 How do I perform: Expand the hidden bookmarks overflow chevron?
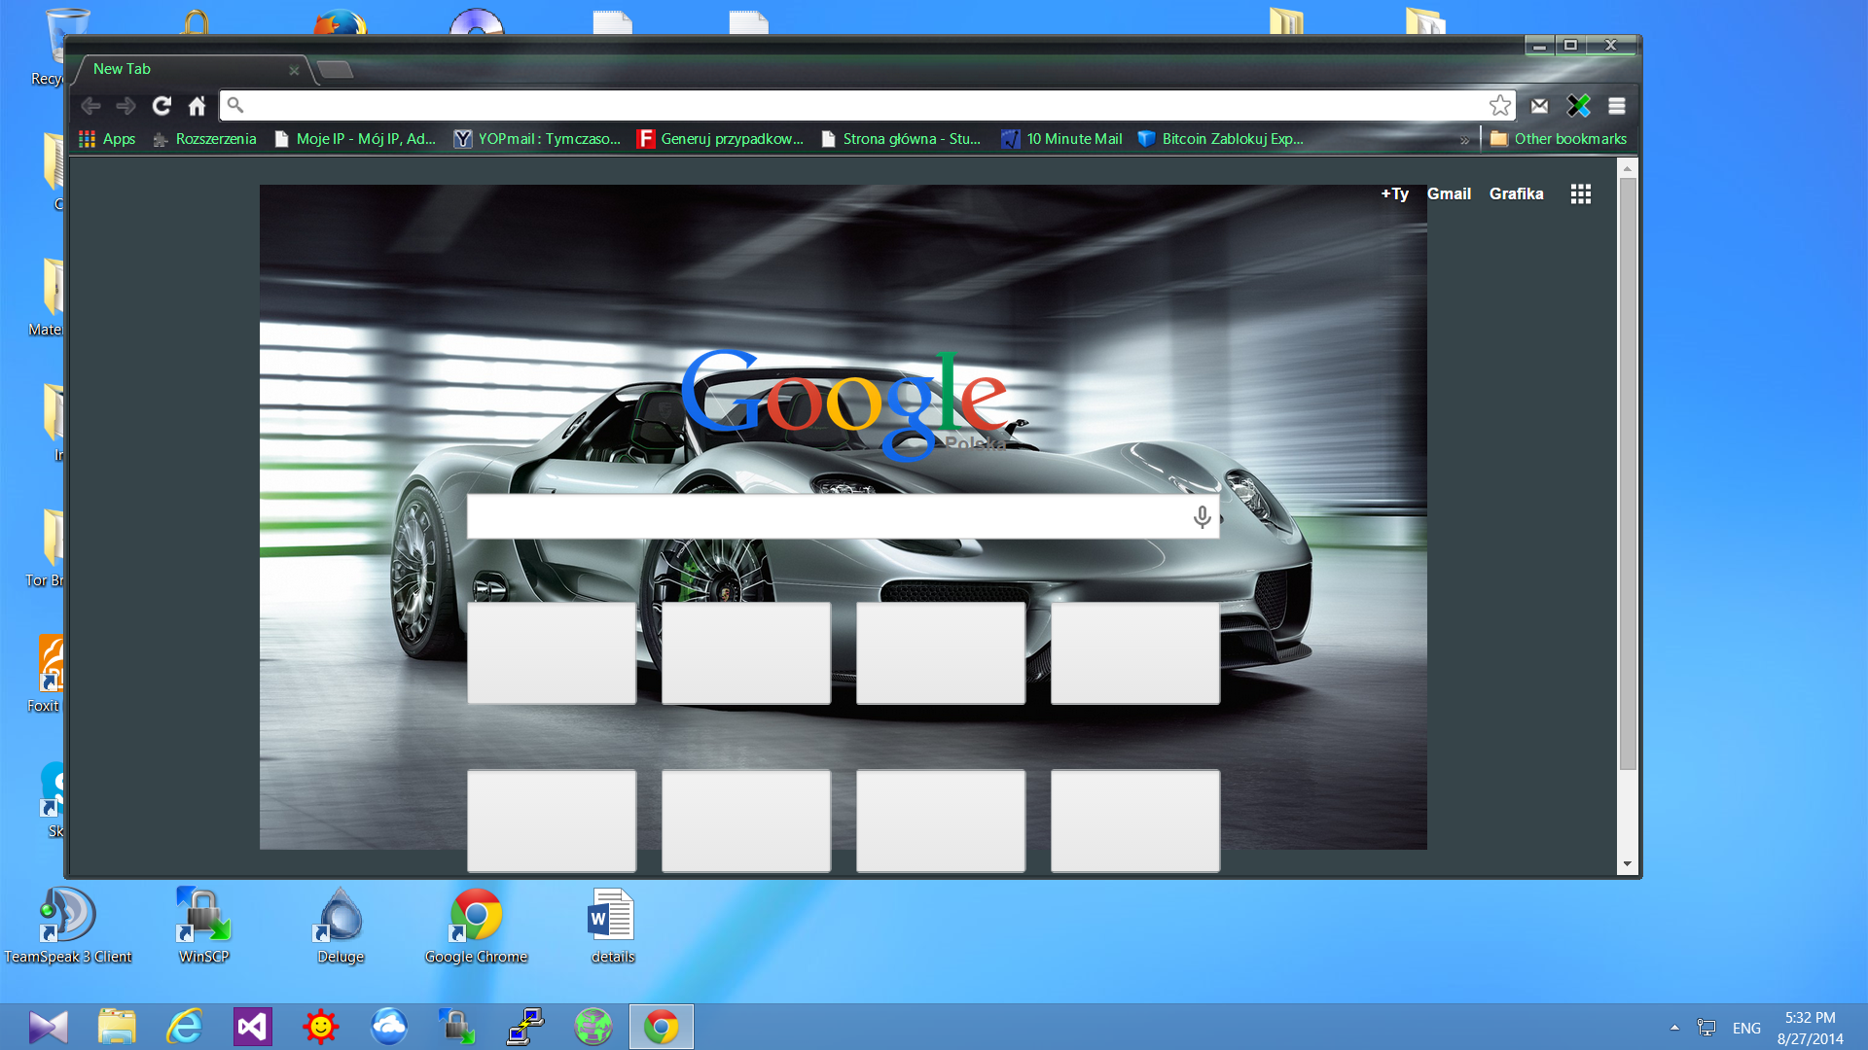click(x=1464, y=140)
